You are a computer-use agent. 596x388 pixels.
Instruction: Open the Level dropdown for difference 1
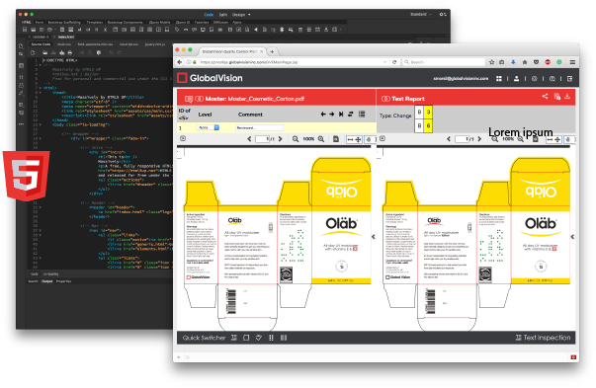[x=208, y=127]
